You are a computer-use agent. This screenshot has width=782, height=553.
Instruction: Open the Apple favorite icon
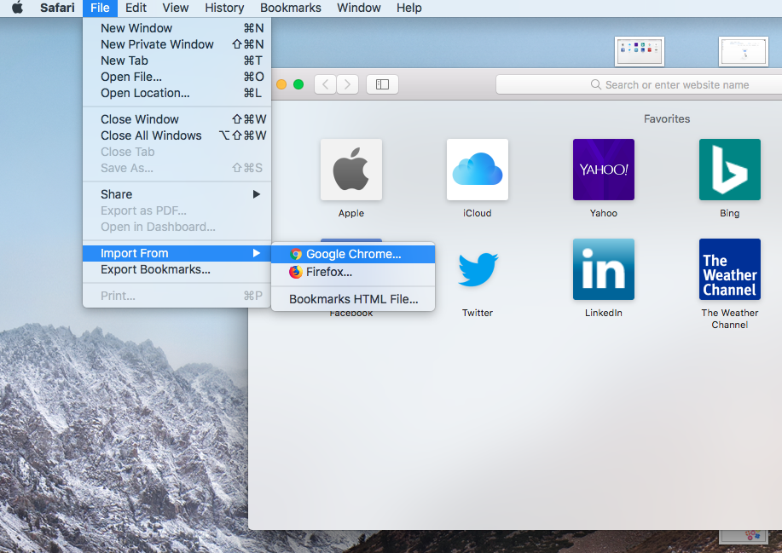[350, 170]
